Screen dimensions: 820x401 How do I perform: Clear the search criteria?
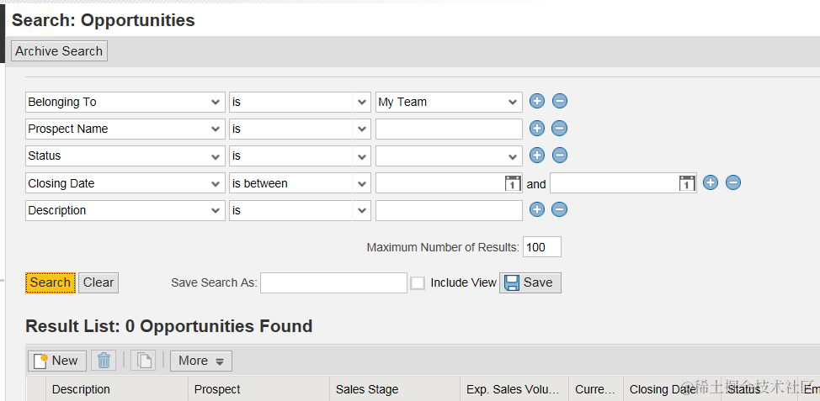point(99,282)
